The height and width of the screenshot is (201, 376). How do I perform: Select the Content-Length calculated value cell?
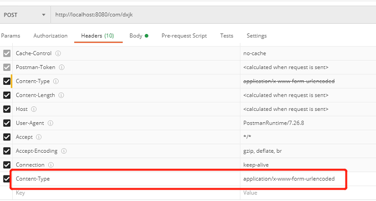[308, 95]
